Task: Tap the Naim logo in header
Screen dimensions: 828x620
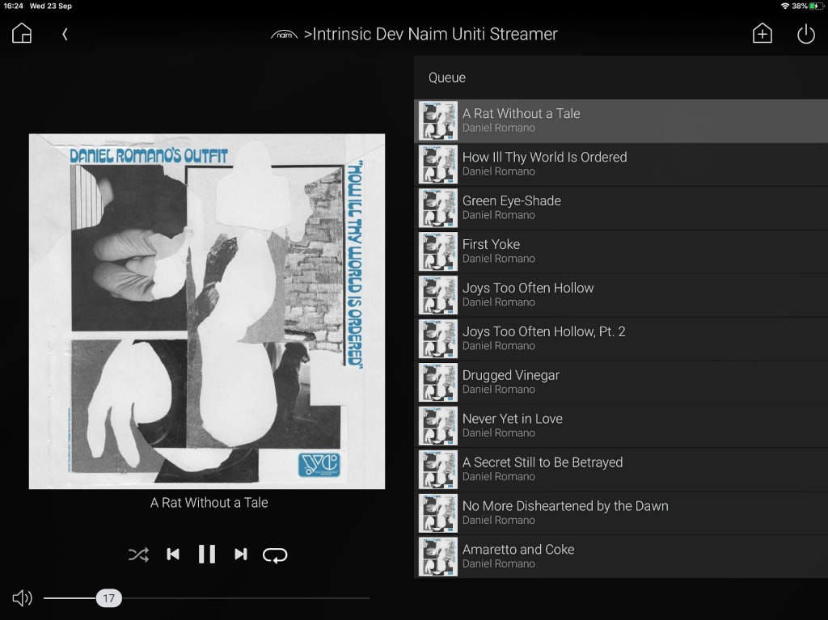Action: tap(284, 35)
